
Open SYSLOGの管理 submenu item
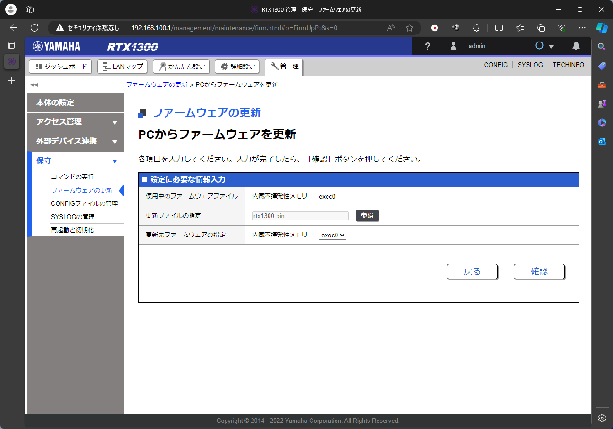coord(73,217)
